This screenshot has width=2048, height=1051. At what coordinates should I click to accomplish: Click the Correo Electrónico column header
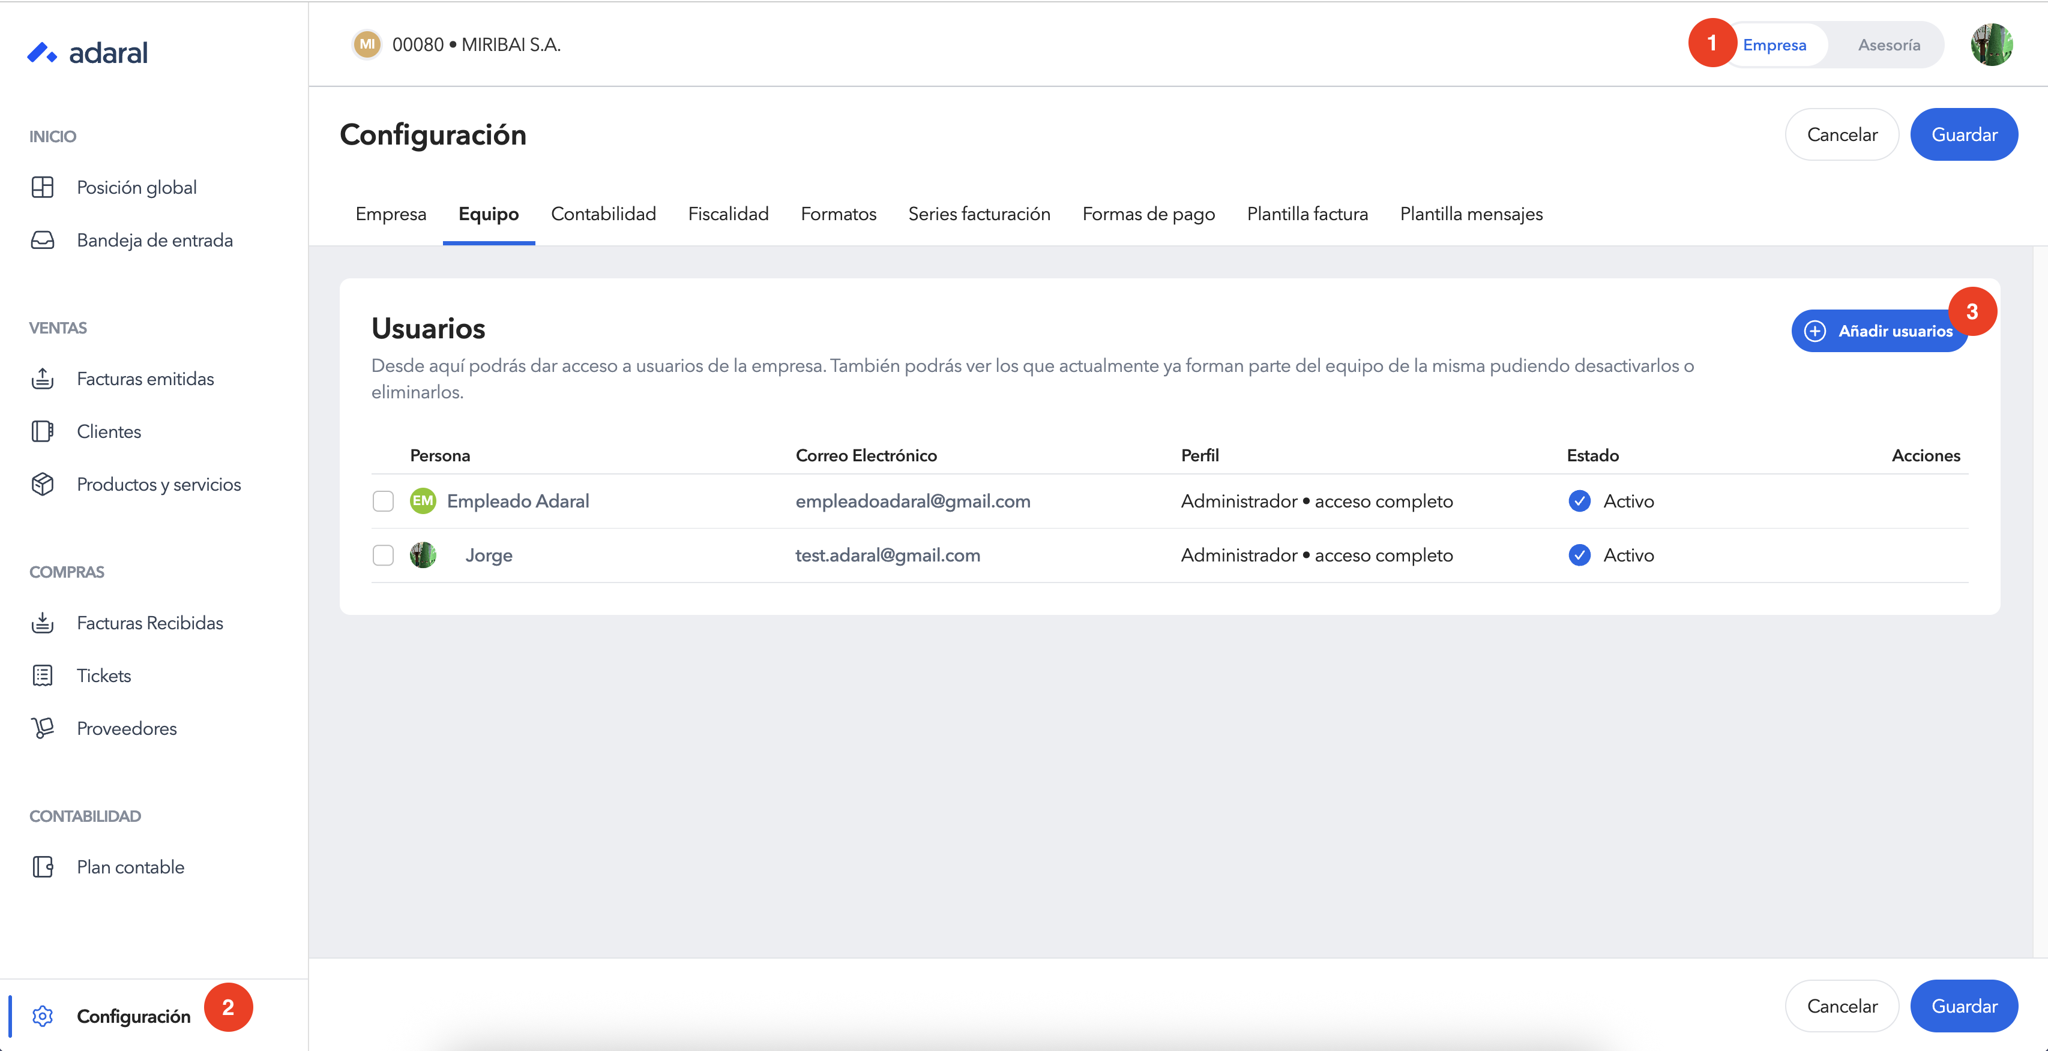[866, 455]
